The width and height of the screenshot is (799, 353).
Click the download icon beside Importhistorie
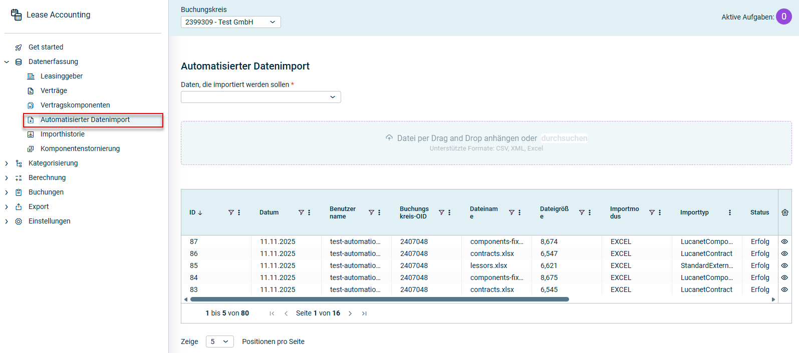tap(31, 134)
